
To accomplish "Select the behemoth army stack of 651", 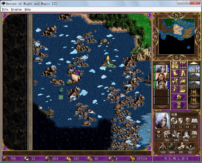I will coord(167,134).
